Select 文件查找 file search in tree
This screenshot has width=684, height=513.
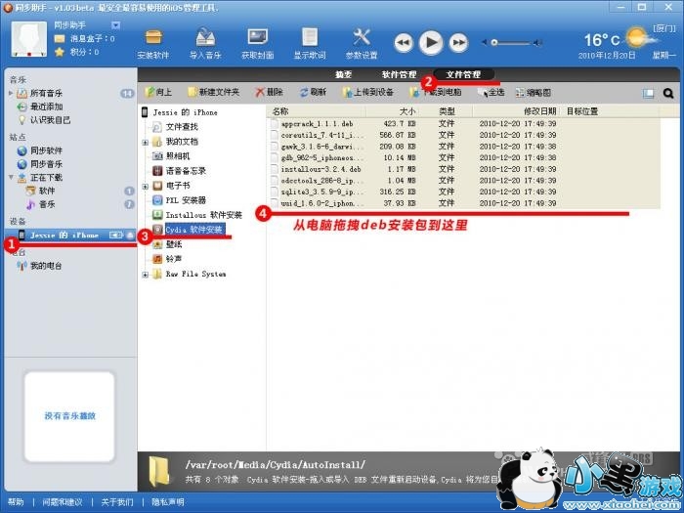click(x=182, y=127)
